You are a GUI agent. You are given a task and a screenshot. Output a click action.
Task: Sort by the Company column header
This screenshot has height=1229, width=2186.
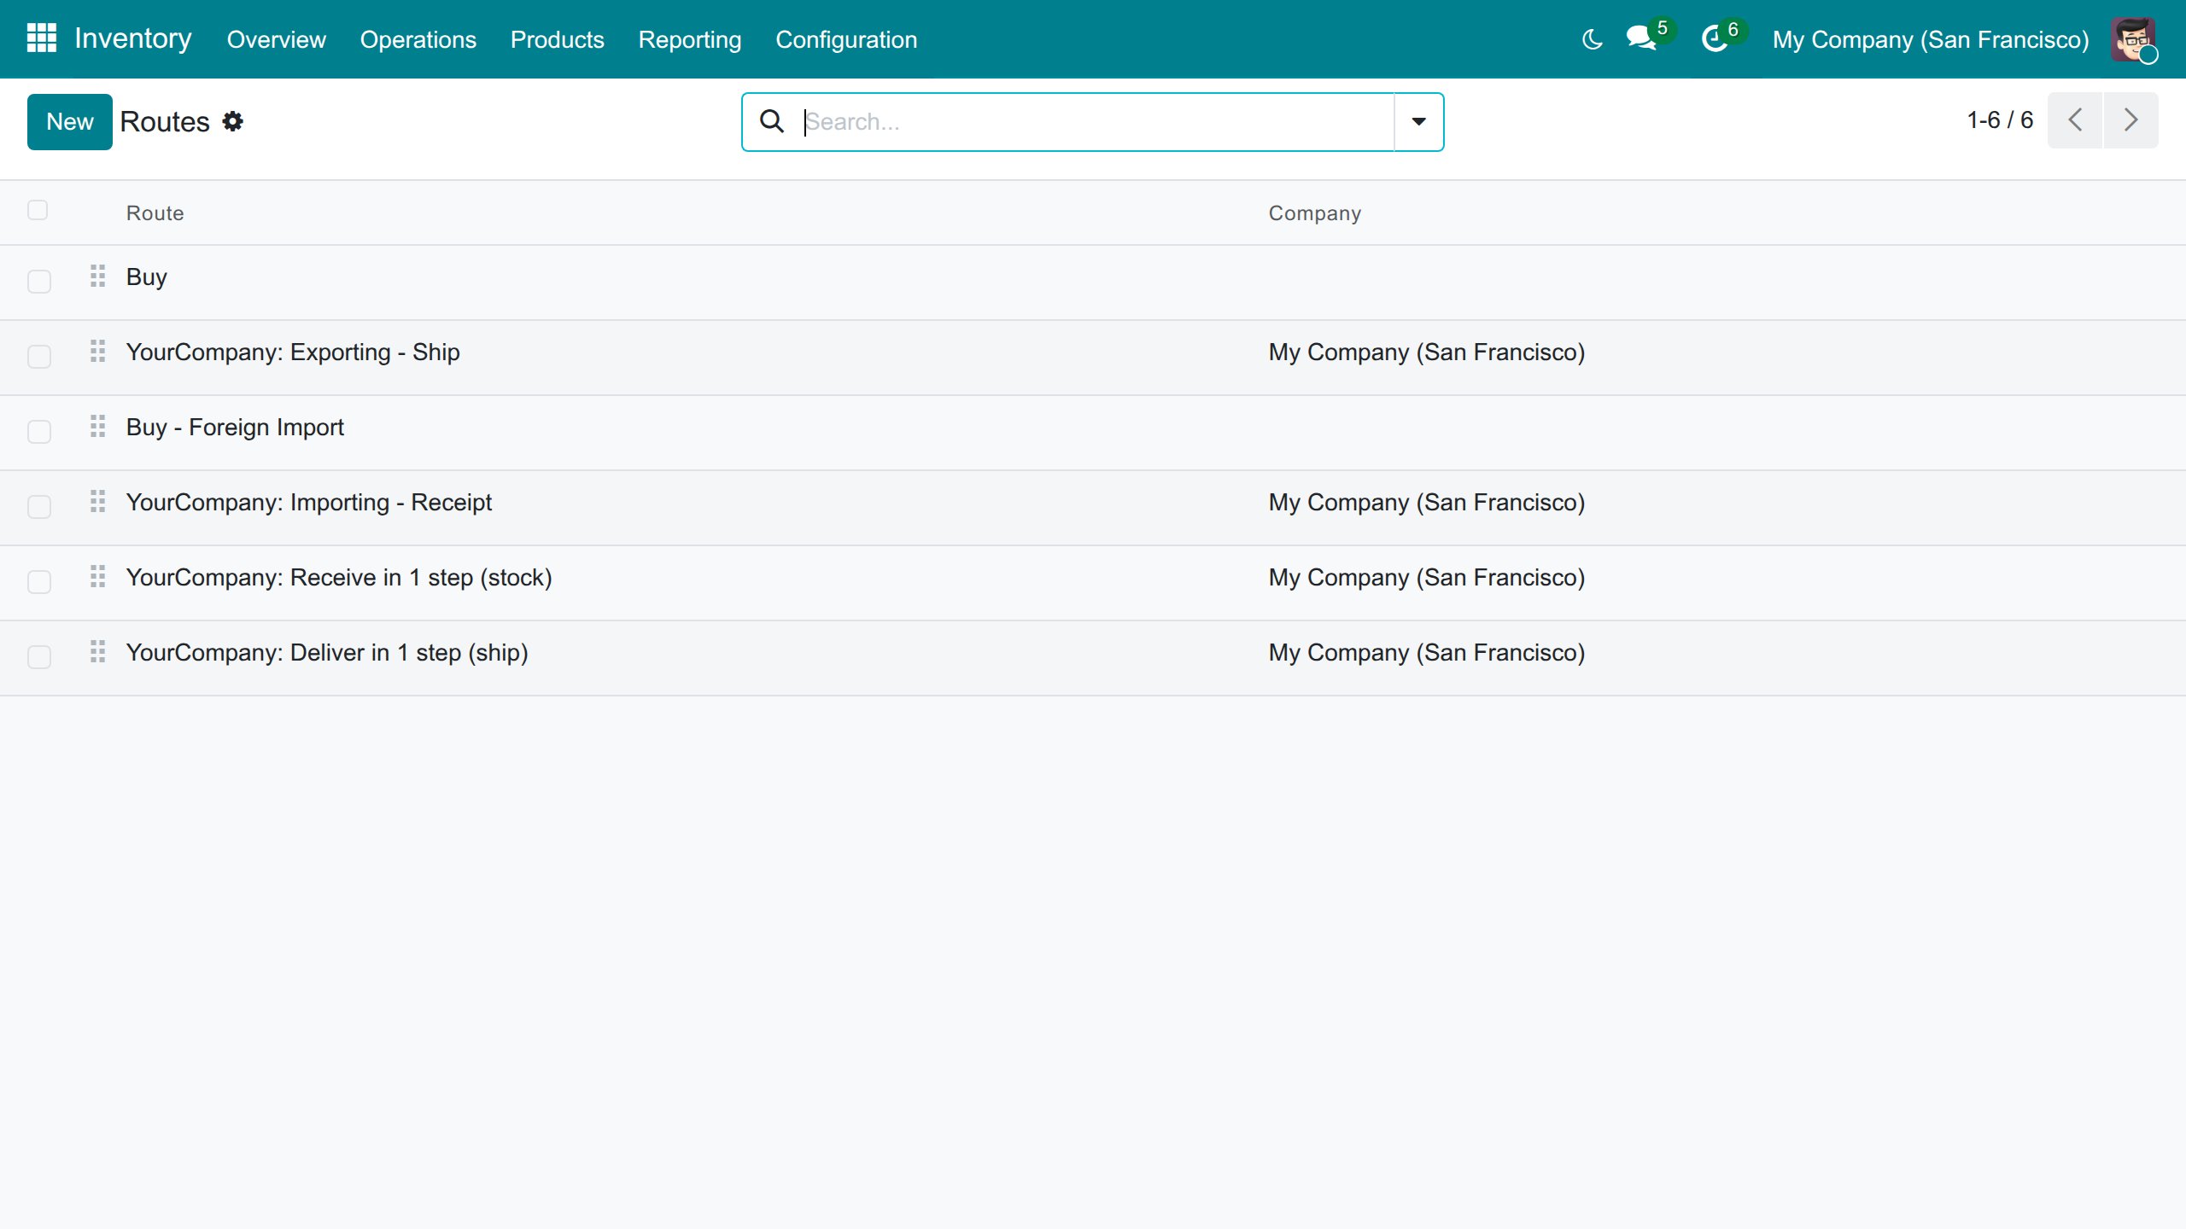pyautogui.click(x=1315, y=213)
